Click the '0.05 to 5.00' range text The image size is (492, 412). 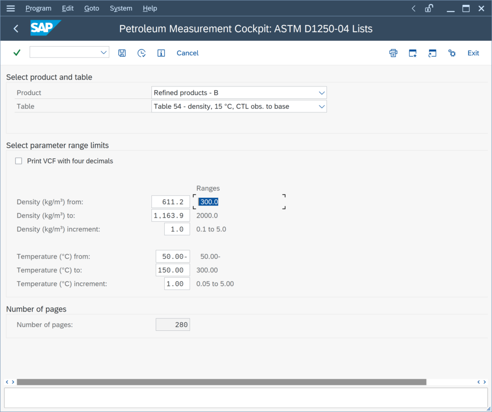(x=215, y=284)
